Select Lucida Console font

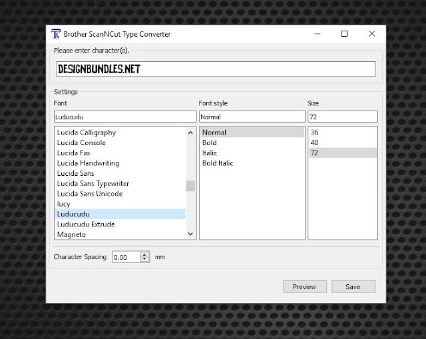pyautogui.click(x=120, y=143)
